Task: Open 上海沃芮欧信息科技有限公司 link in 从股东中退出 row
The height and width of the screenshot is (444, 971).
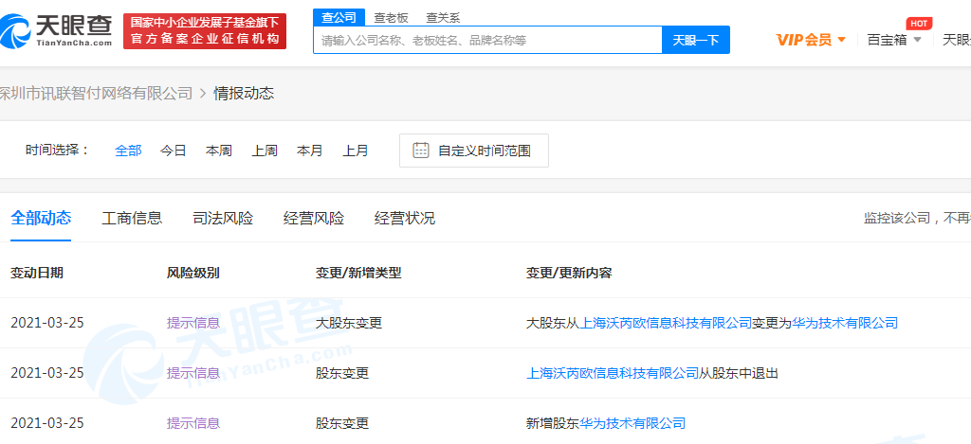Action: coord(613,373)
